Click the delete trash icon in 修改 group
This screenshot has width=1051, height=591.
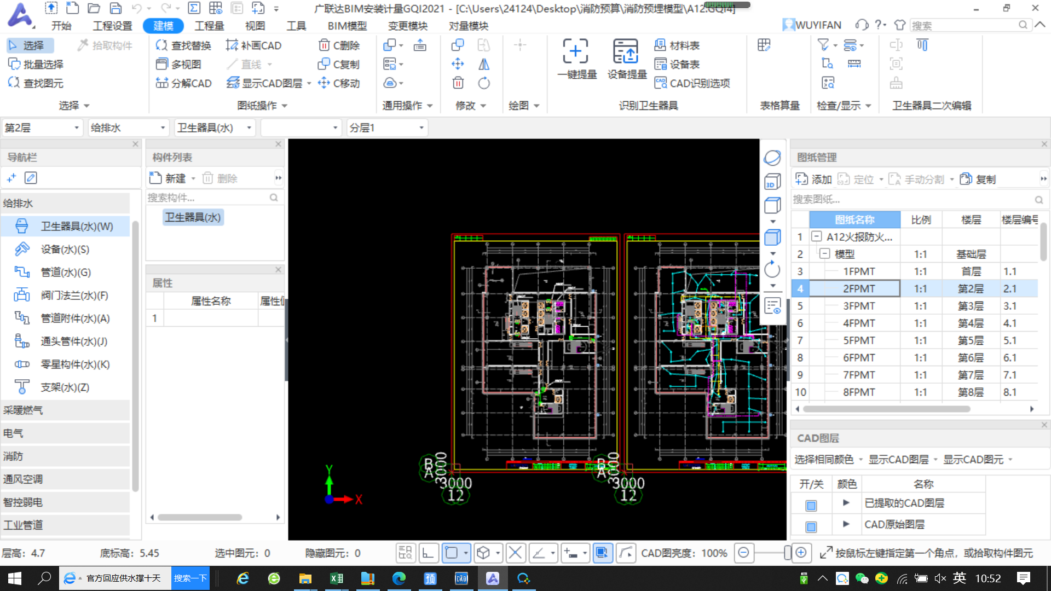(458, 83)
